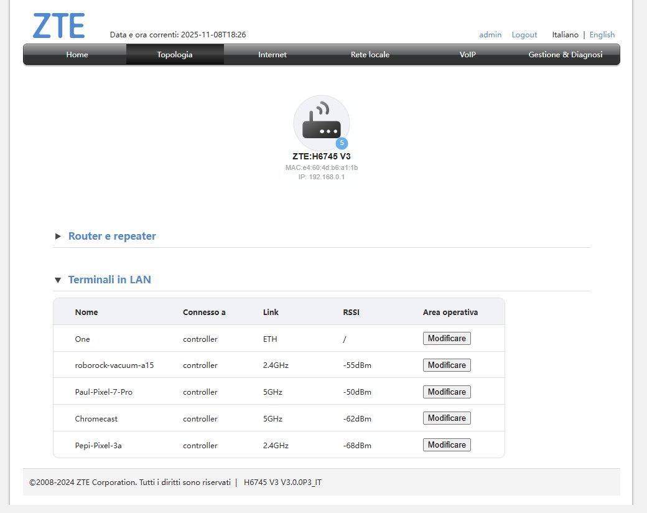Screen dimensions: 647x513
Task: Click Modificare for Chromecast
Action: tap(447, 418)
